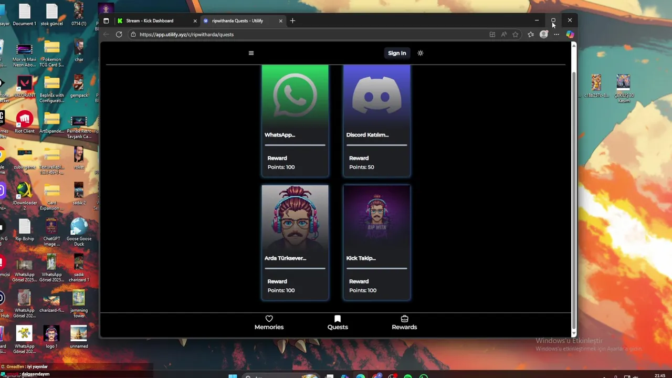Select Goose Goose Duck shortcut
Screen dimensions: 672x378
79,233
